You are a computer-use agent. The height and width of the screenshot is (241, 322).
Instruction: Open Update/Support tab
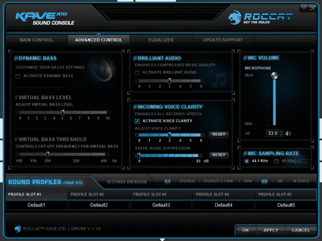(x=223, y=40)
